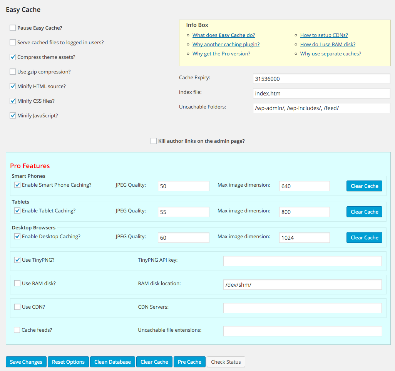Toggle Kill author links on admin page
The image size is (395, 371).
coord(153,141)
